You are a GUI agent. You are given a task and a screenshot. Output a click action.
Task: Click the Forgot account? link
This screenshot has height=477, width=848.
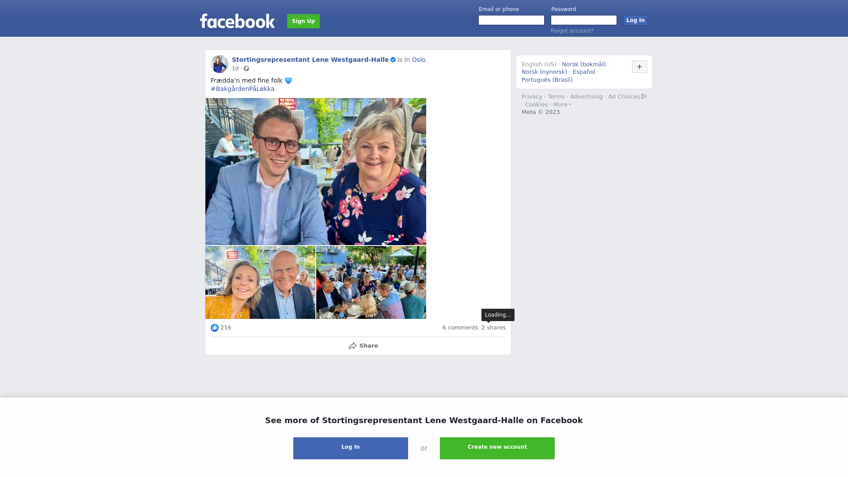click(572, 31)
